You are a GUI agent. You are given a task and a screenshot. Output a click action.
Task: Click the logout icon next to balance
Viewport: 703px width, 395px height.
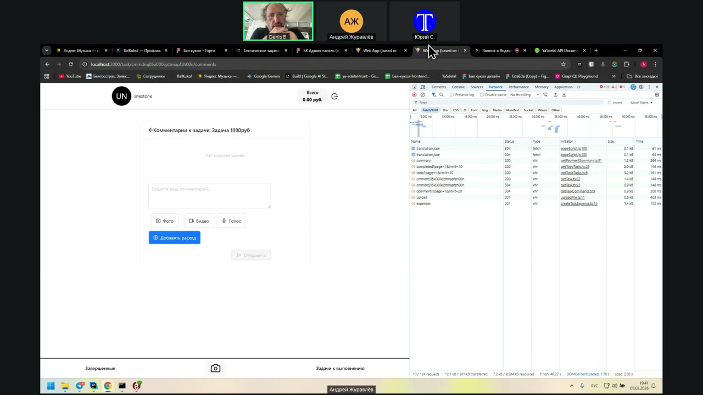pos(334,97)
